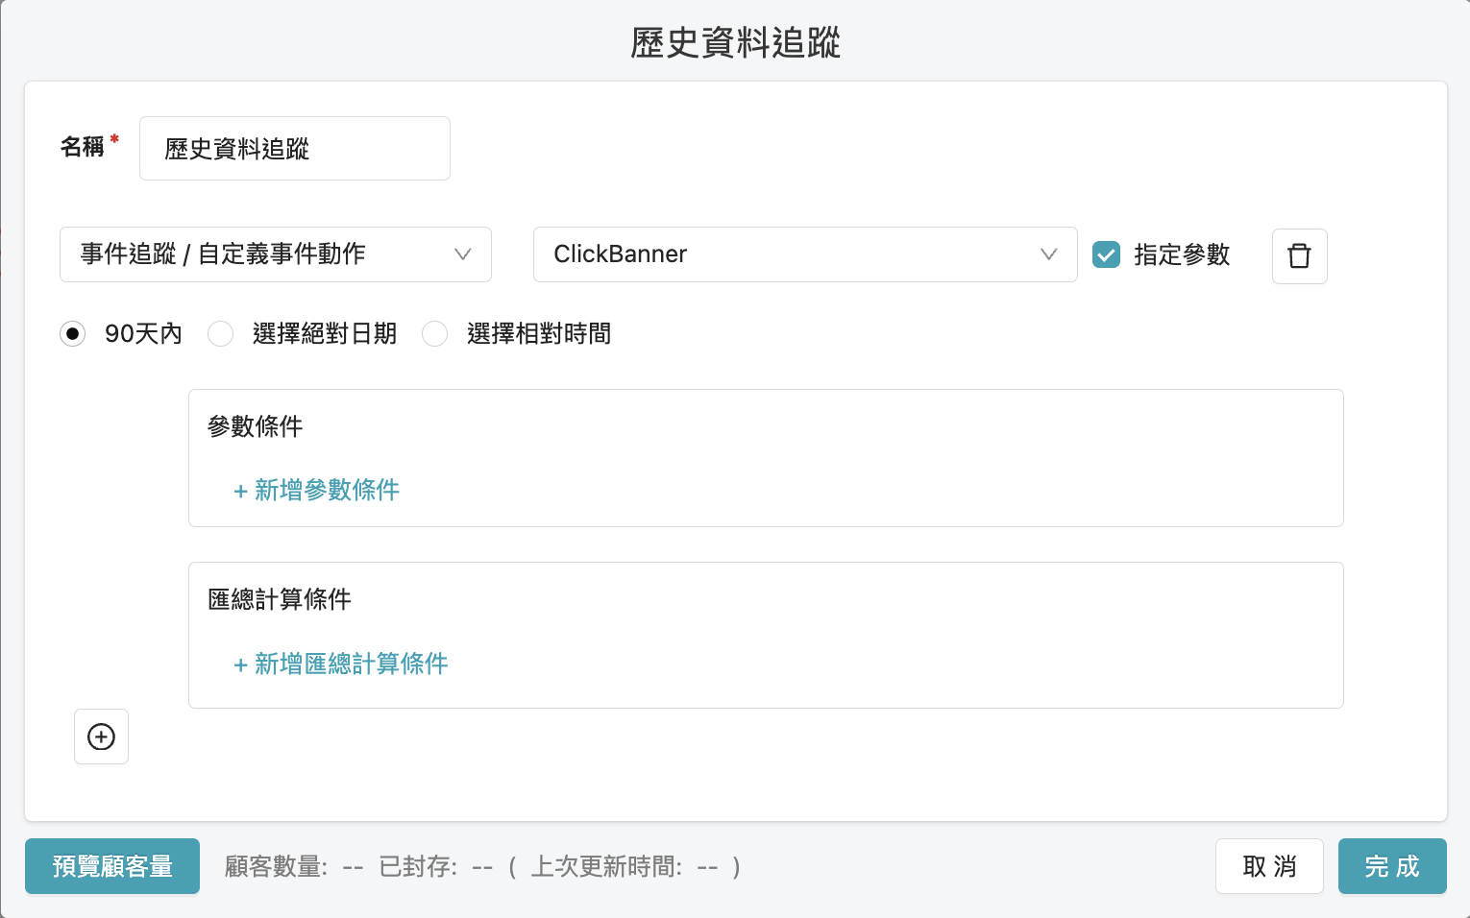Image resolution: width=1470 pixels, height=918 pixels.
Task: Click the 預覽顧客量 preview button
Action: point(111,866)
